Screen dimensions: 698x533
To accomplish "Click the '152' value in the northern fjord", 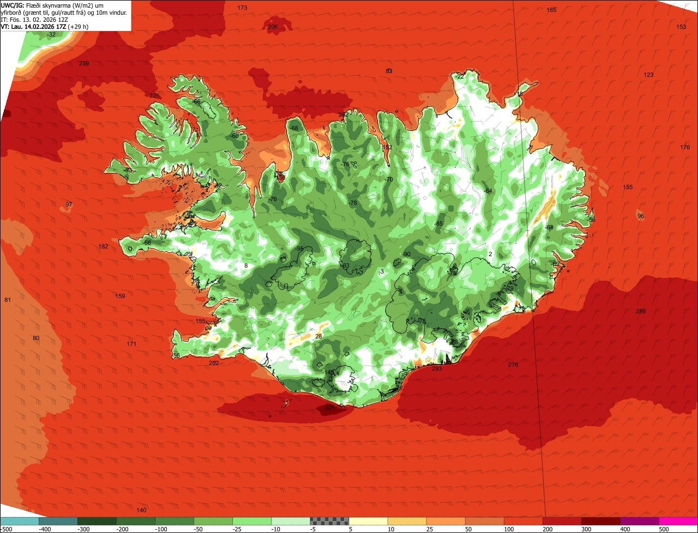I will pos(387,147).
